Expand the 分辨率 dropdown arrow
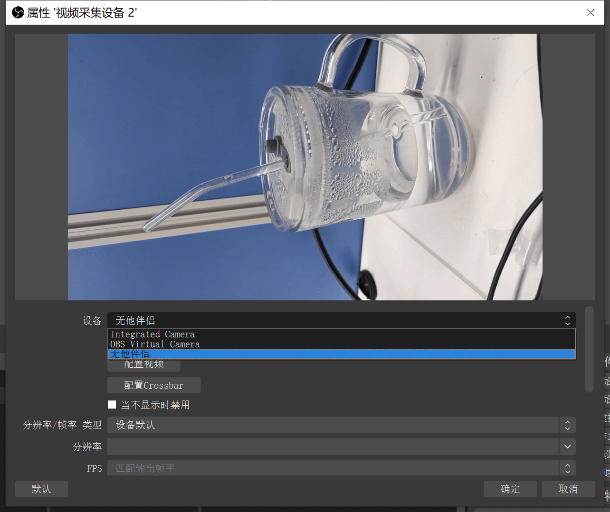Image resolution: width=610 pixels, height=512 pixels. pos(567,447)
